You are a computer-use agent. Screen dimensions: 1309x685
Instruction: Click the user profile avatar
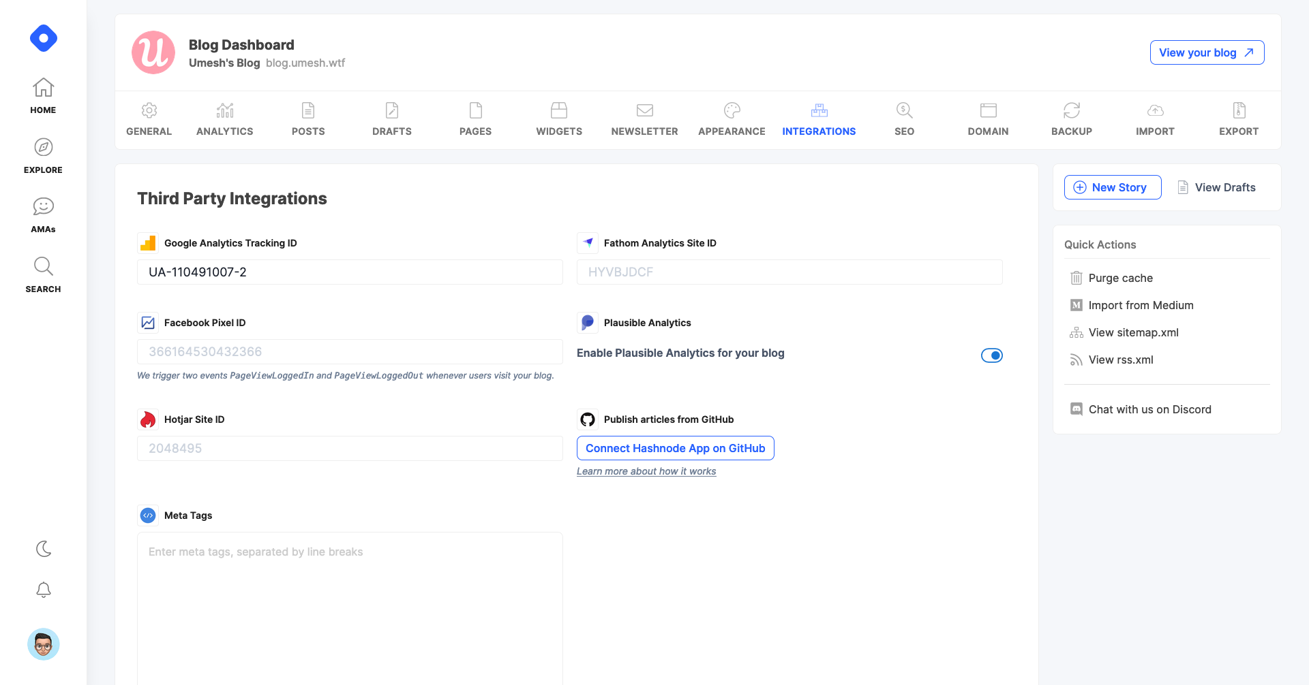pos(43,644)
